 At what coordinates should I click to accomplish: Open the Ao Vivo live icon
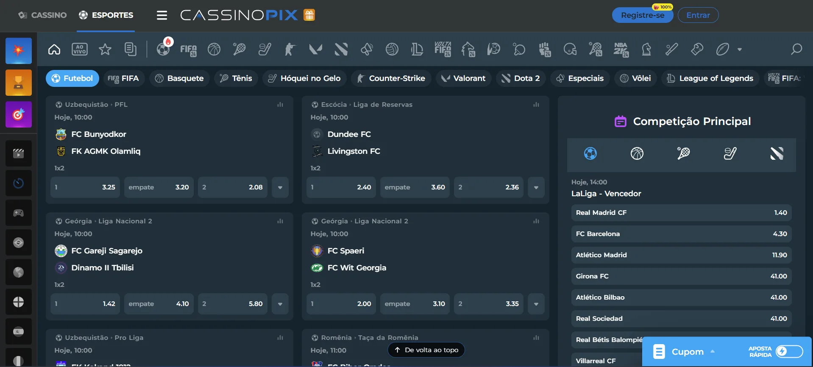tap(80, 50)
